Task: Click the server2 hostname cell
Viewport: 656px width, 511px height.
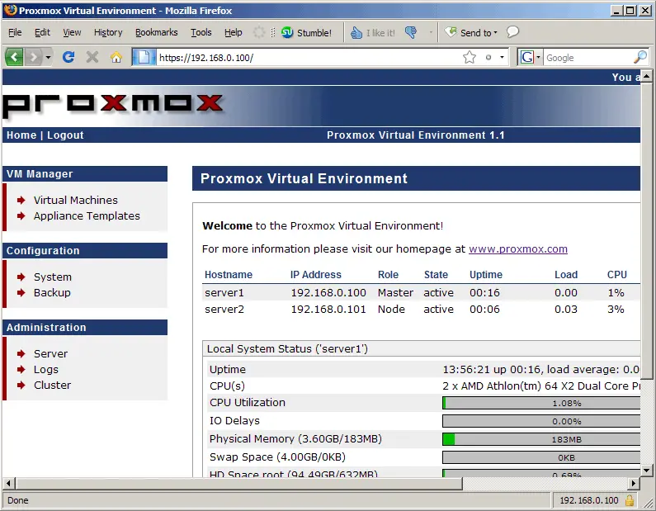Action: click(224, 310)
